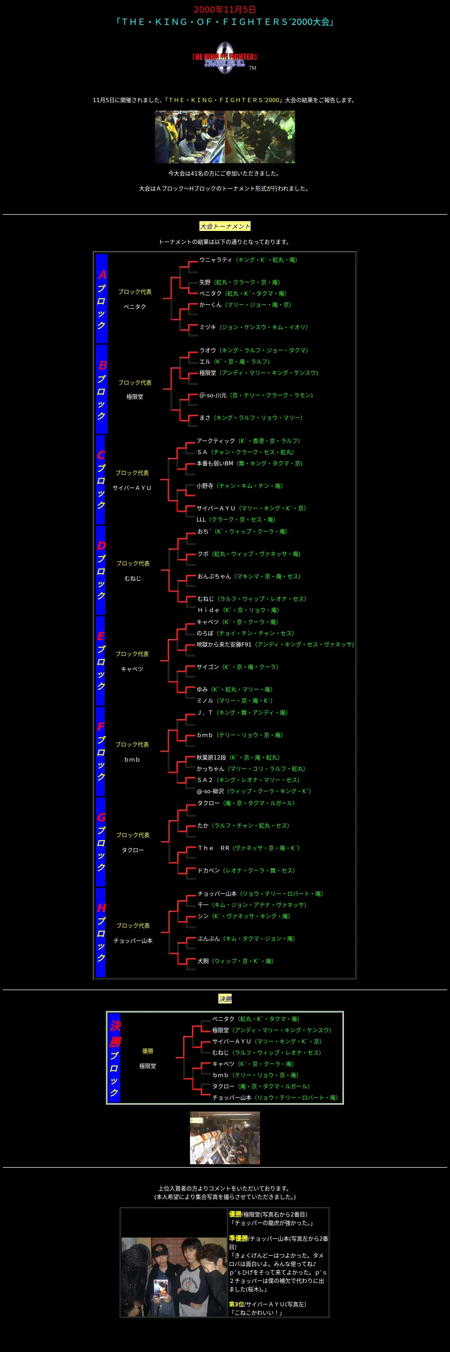Click the 第3位 label in comments
Screen dimensions: 450x1352
pyautogui.click(x=237, y=1304)
